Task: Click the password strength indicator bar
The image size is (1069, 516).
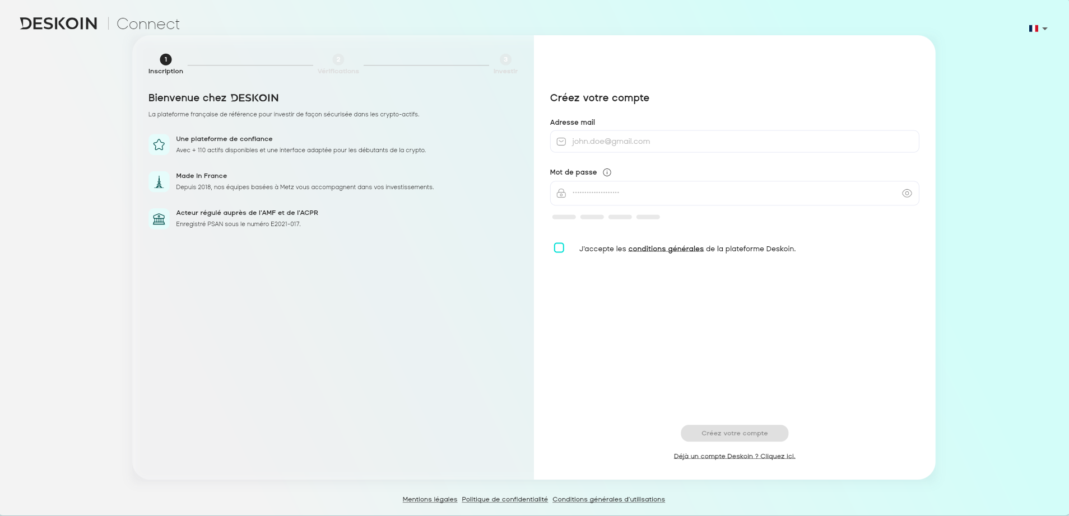Action: click(x=606, y=217)
